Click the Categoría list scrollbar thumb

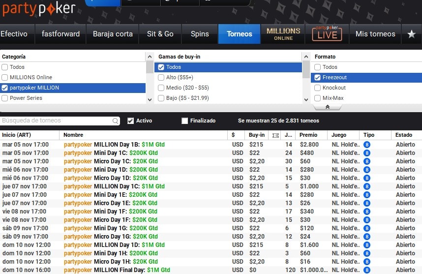(150, 67)
